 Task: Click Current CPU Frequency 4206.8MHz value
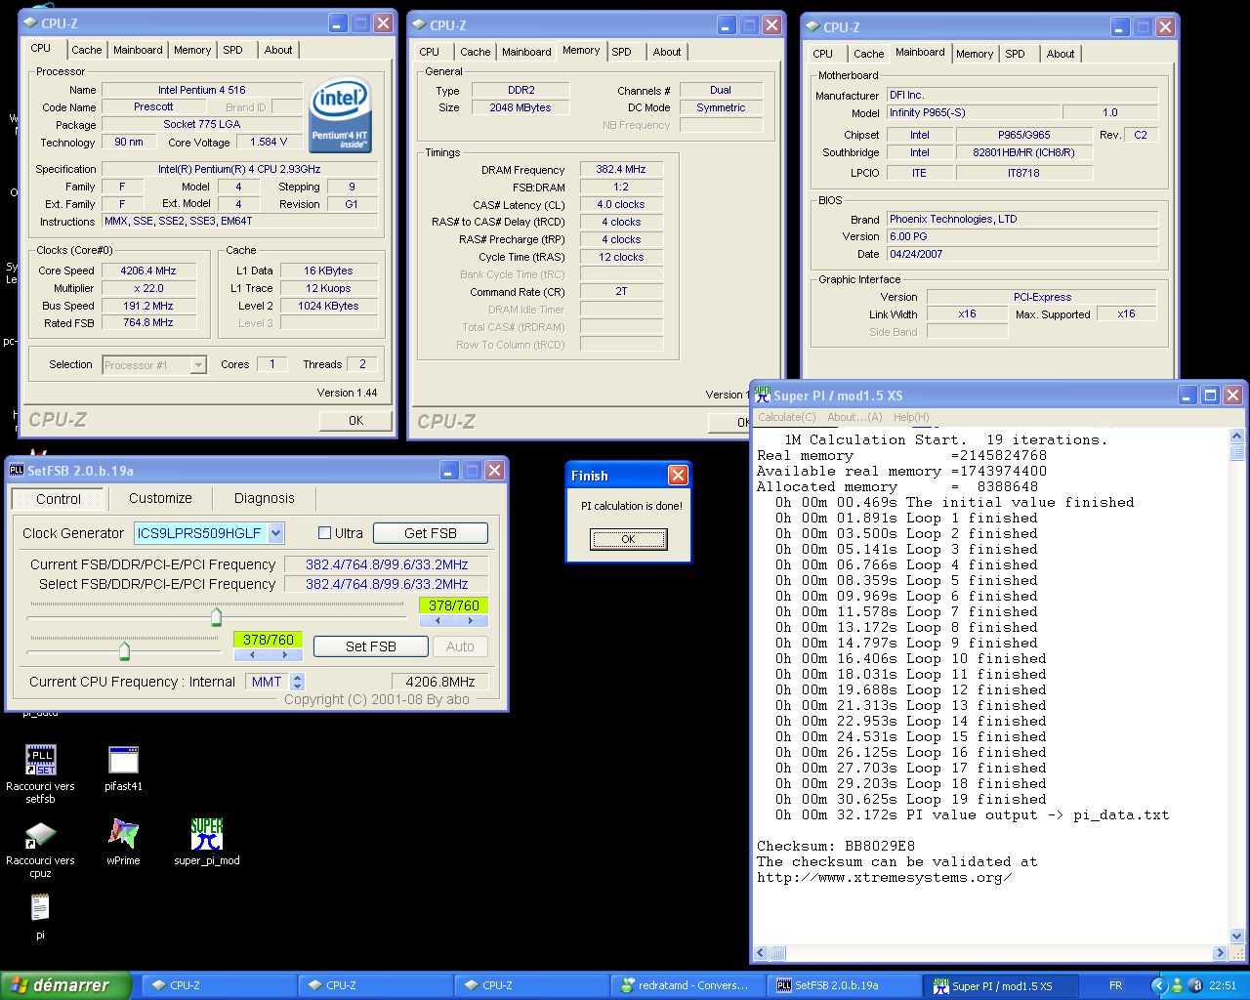click(440, 682)
